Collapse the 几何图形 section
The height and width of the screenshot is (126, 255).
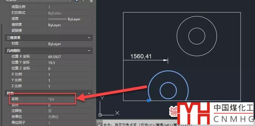click(x=89, y=51)
